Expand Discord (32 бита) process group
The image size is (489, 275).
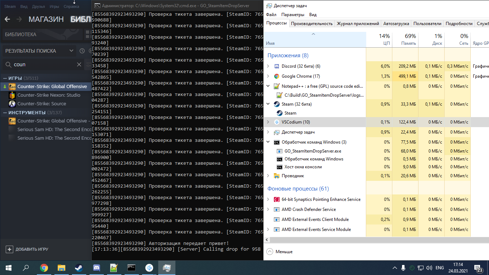tap(268, 66)
